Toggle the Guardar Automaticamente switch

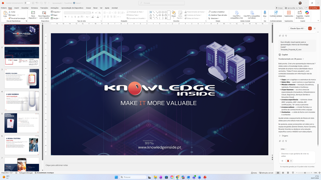27,3
